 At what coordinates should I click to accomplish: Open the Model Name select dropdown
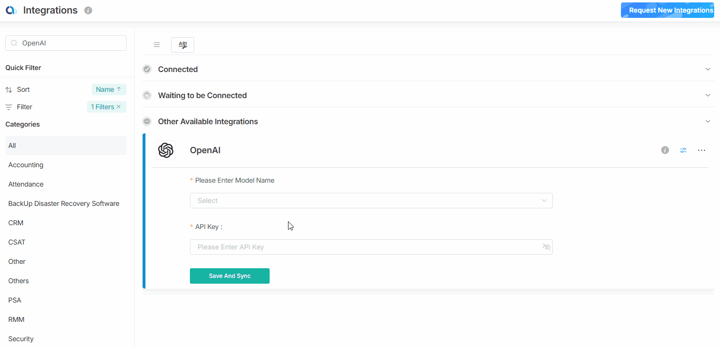point(371,201)
